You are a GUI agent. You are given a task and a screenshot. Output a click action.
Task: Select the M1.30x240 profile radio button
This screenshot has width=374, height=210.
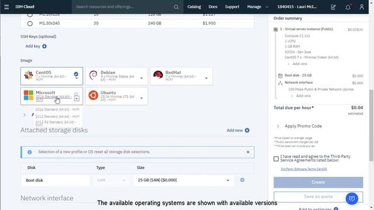(x=30, y=23)
